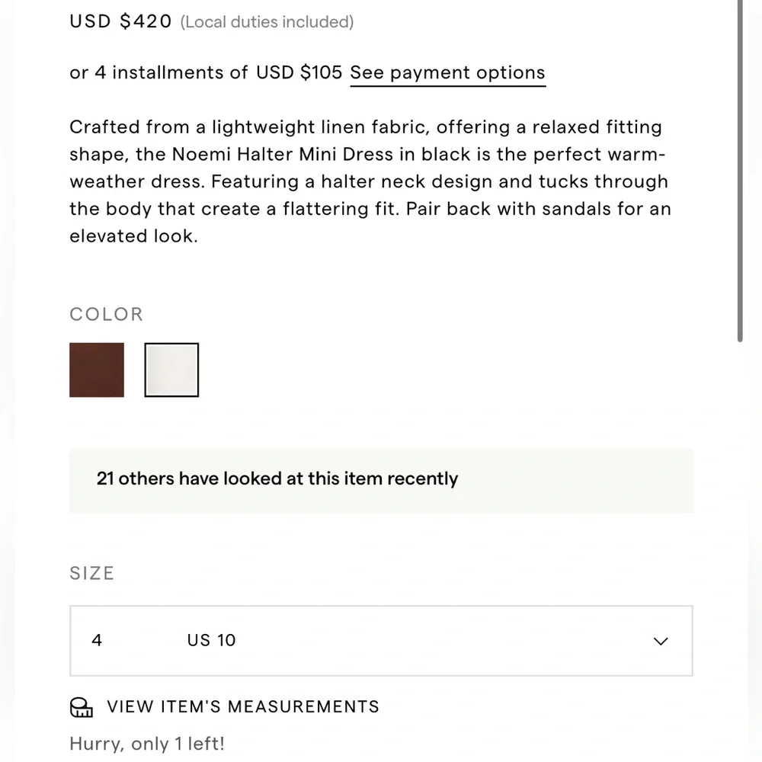This screenshot has height=762, width=762.
Task: Expand the size dropdown chevron arrow
Action: click(x=661, y=641)
